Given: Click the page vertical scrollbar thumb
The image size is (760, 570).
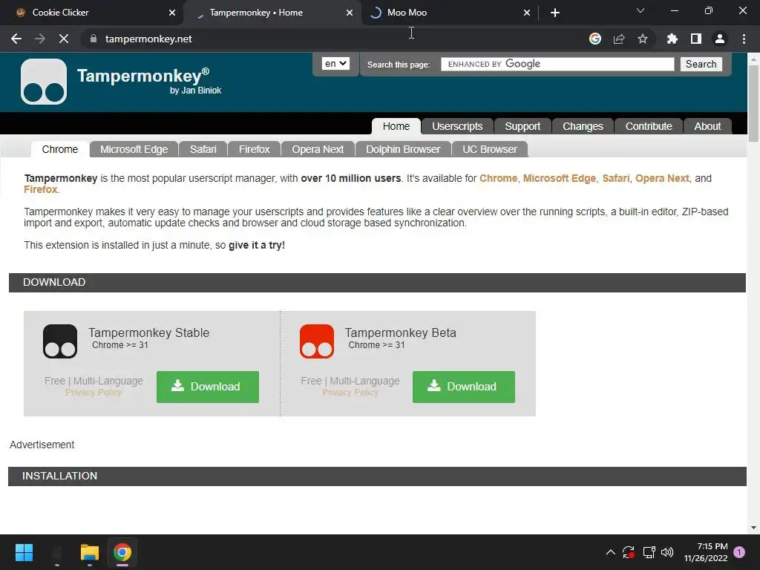Looking at the screenshot, I should [x=753, y=103].
